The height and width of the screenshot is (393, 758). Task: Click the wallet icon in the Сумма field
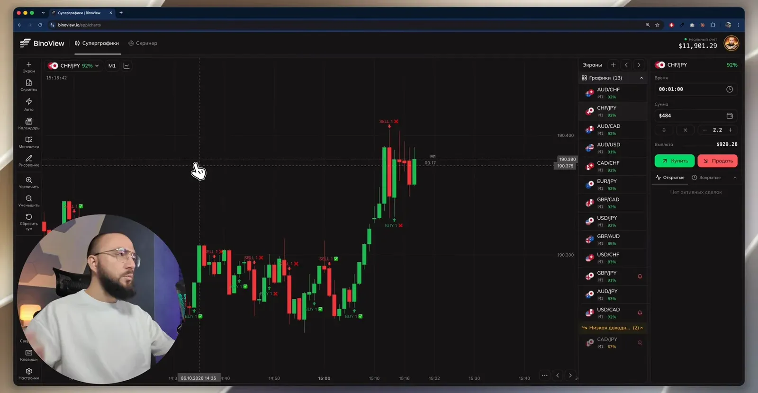click(x=730, y=116)
